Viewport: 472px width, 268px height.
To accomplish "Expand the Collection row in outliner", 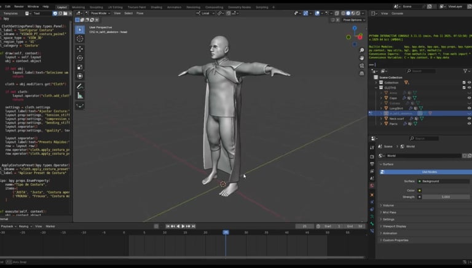I will coord(376,82).
